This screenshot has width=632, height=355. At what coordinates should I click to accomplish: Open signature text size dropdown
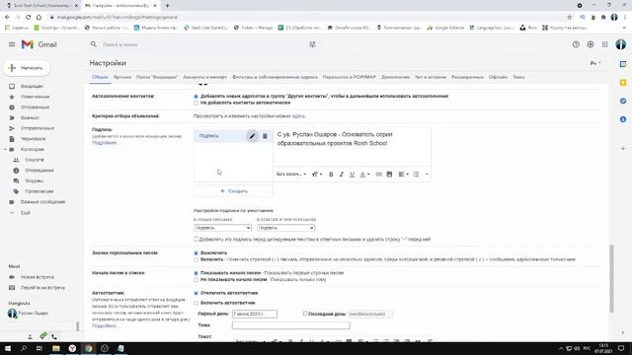pyautogui.click(x=317, y=174)
